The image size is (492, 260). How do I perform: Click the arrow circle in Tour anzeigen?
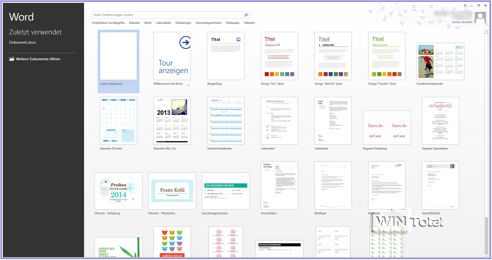pos(185,42)
